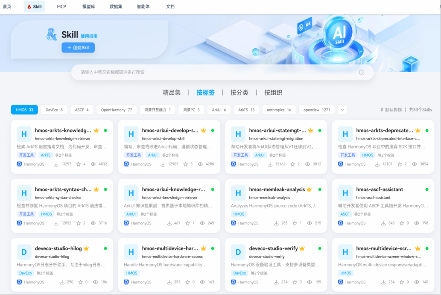Go to the 首页 nav item
441x295 pixels.
pos(7,6)
